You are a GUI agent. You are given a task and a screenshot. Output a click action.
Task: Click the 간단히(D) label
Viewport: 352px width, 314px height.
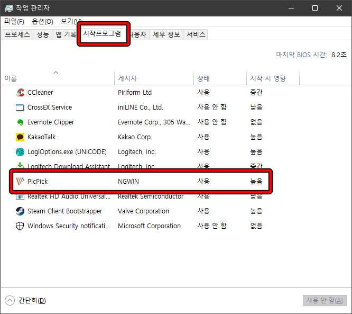click(x=32, y=301)
